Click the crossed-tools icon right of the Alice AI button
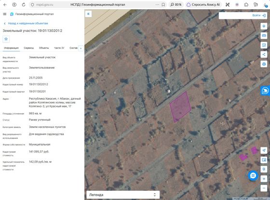 (x=228, y=5)
